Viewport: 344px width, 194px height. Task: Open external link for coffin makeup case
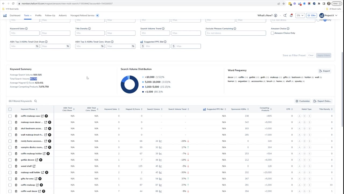[42, 116]
